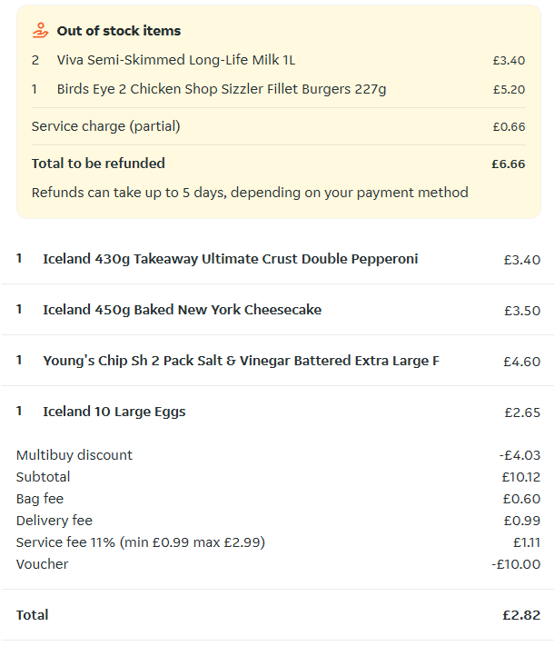This screenshot has height=646, width=554.
Task: Open Young's Chip Sh Salt & Vinegar item
Action: tap(241, 361)
